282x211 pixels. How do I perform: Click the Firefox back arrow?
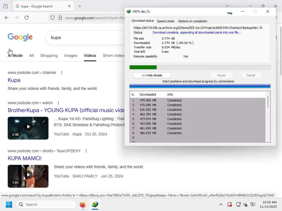click(7, 18)
